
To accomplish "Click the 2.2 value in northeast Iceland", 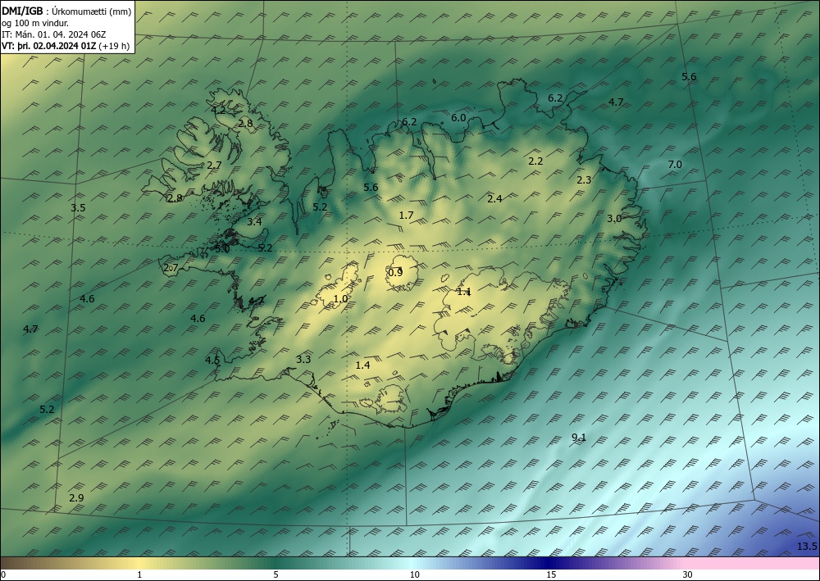I will click(x=535, y=161).
